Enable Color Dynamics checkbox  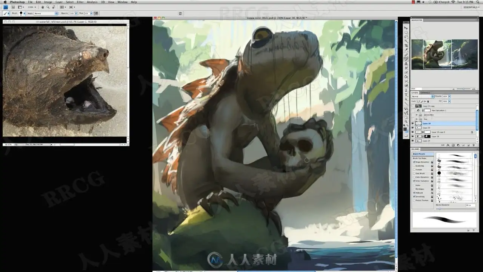tap(414, 177)
